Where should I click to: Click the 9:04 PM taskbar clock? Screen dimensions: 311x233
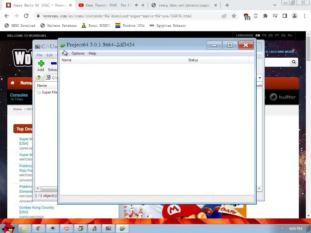pos(296,229)
